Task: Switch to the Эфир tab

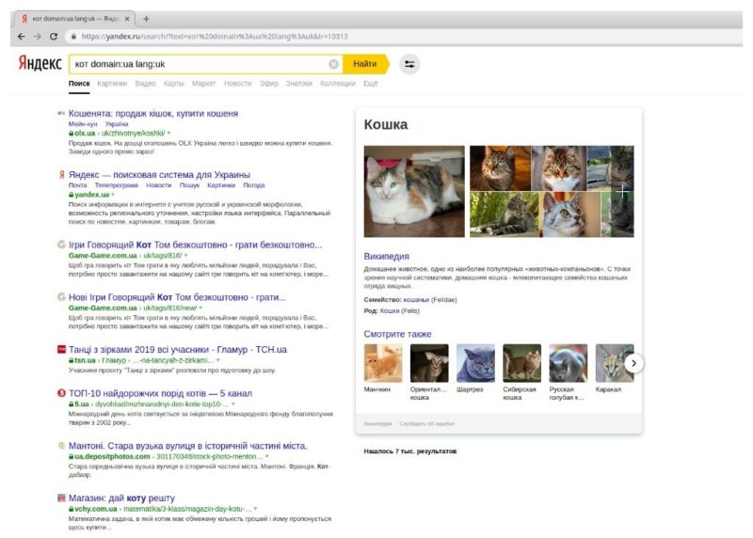Action: (269, 84)
